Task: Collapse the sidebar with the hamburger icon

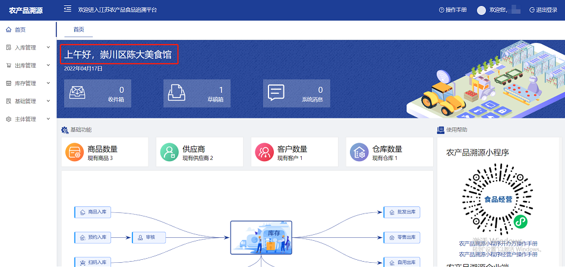Action: 67,10
